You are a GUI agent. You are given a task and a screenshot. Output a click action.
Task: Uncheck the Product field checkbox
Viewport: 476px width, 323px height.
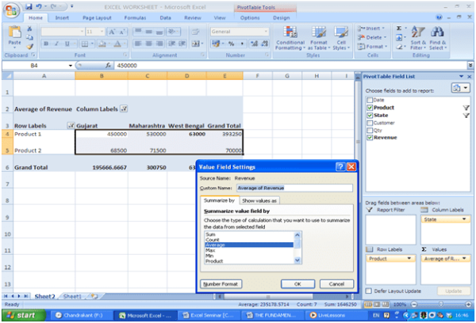(x=369, y=108)
